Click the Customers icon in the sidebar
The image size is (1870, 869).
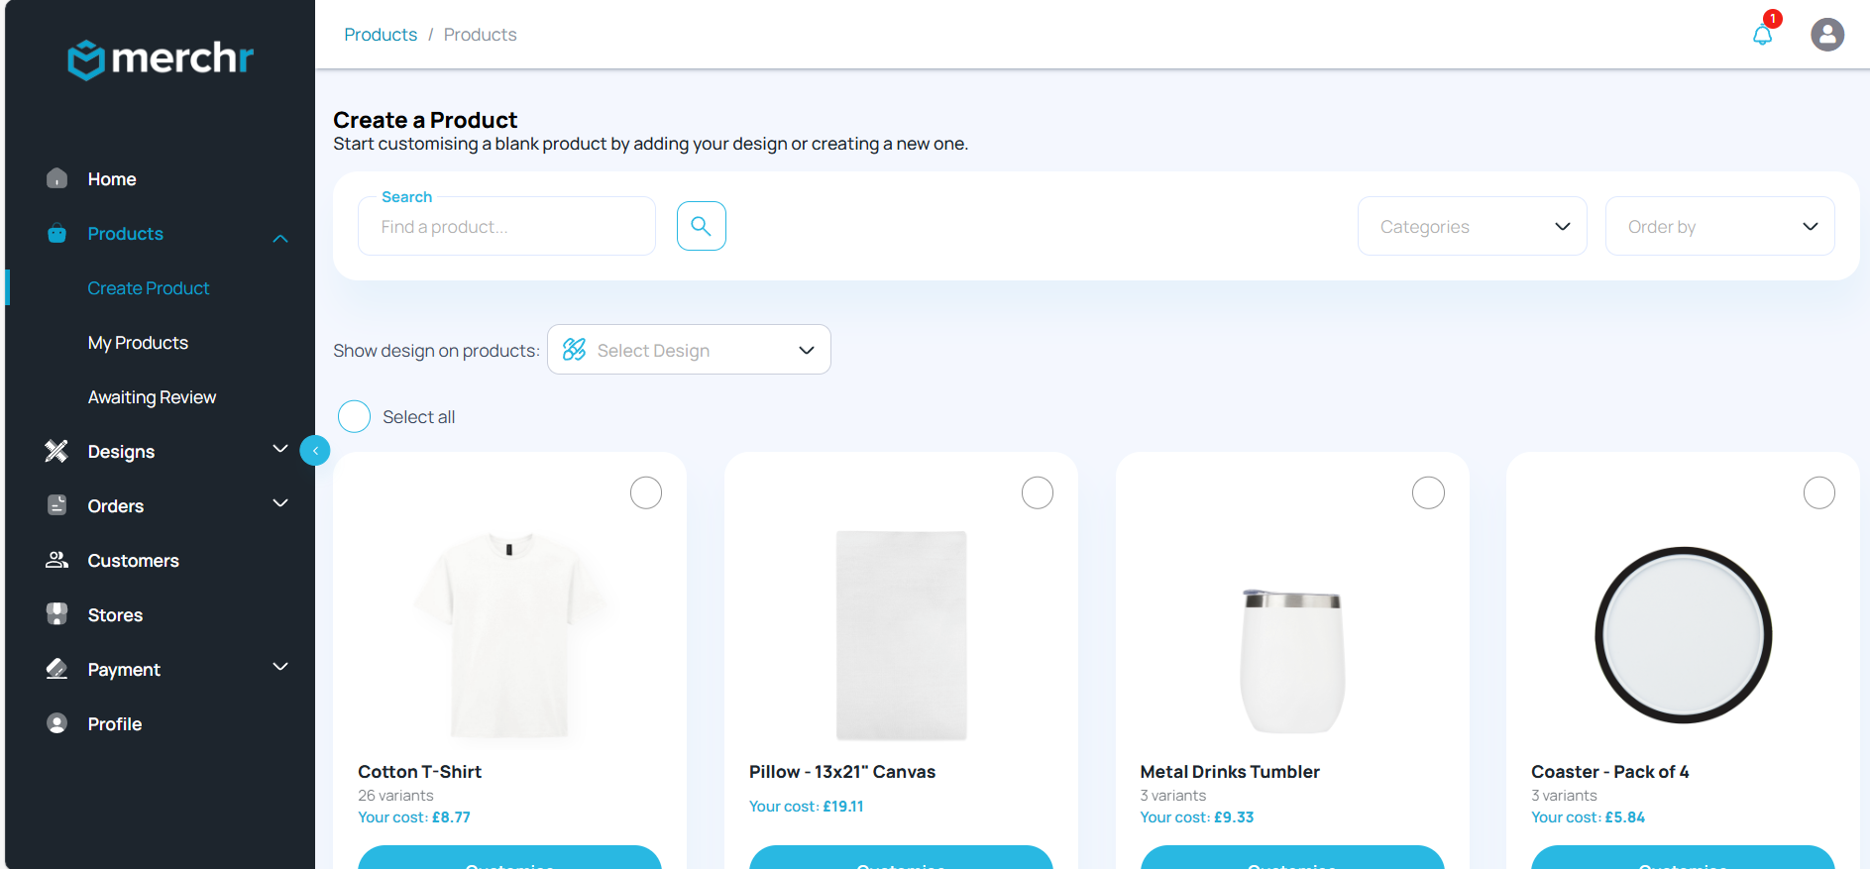click(x=57, y=560)
